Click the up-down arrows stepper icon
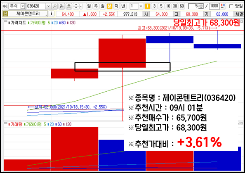The image size is (245, 173). tap(76, 6)
